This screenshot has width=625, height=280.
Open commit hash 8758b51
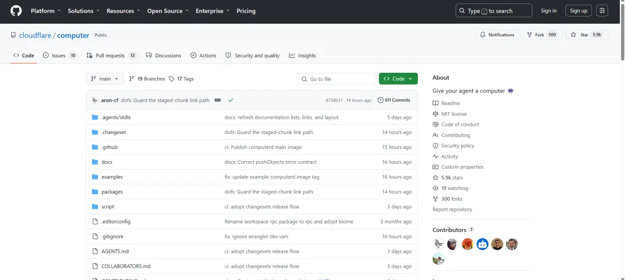tap(334, 100)
